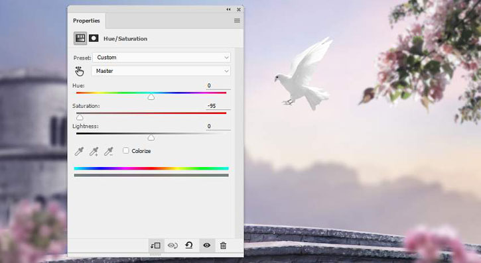The height and width of the screenshot is (263, 481).
Task: Click the Preset label
Action: [82, 58]
